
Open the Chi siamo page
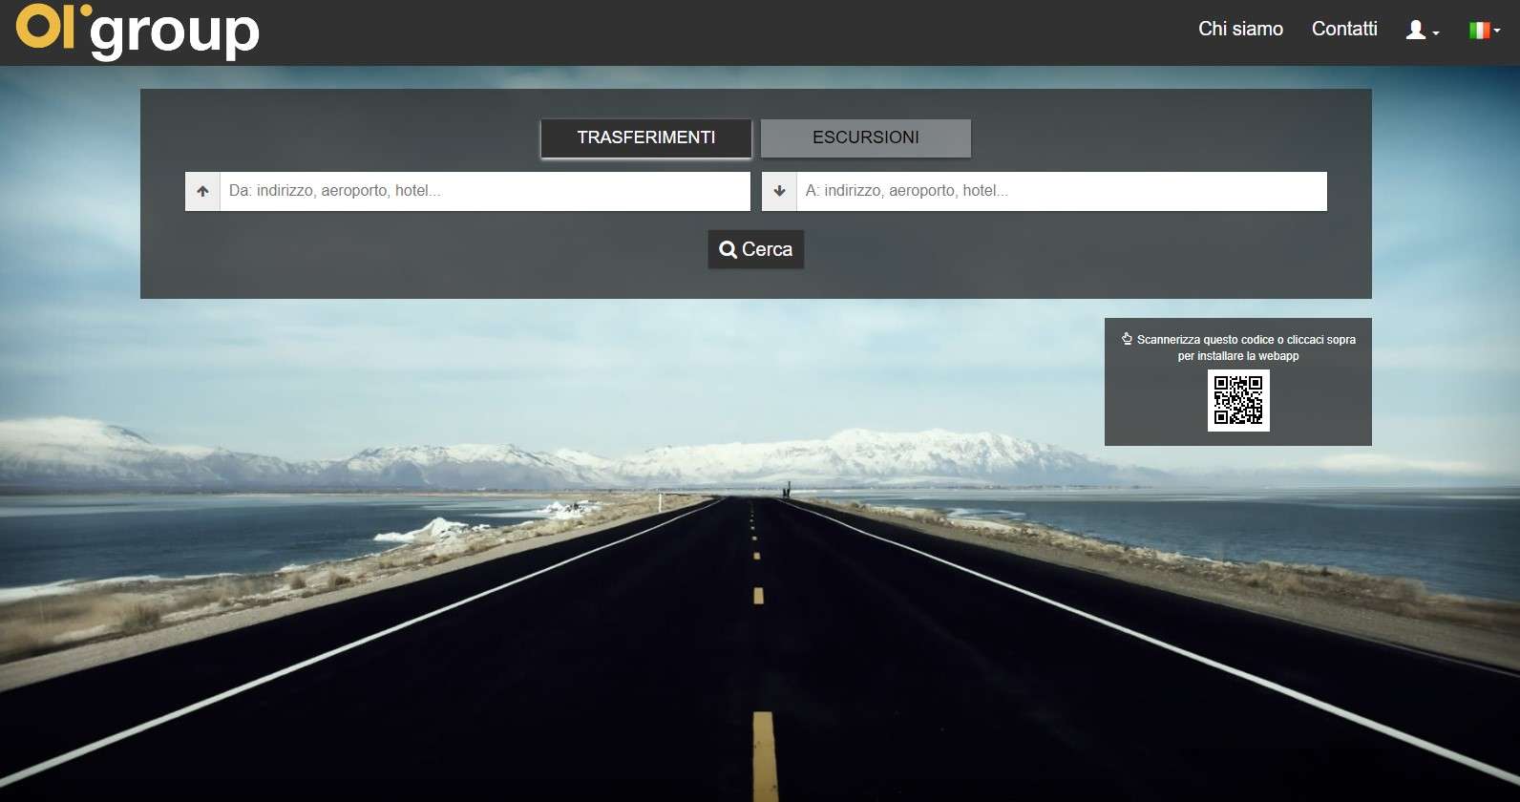click(x=1240, y=29)
